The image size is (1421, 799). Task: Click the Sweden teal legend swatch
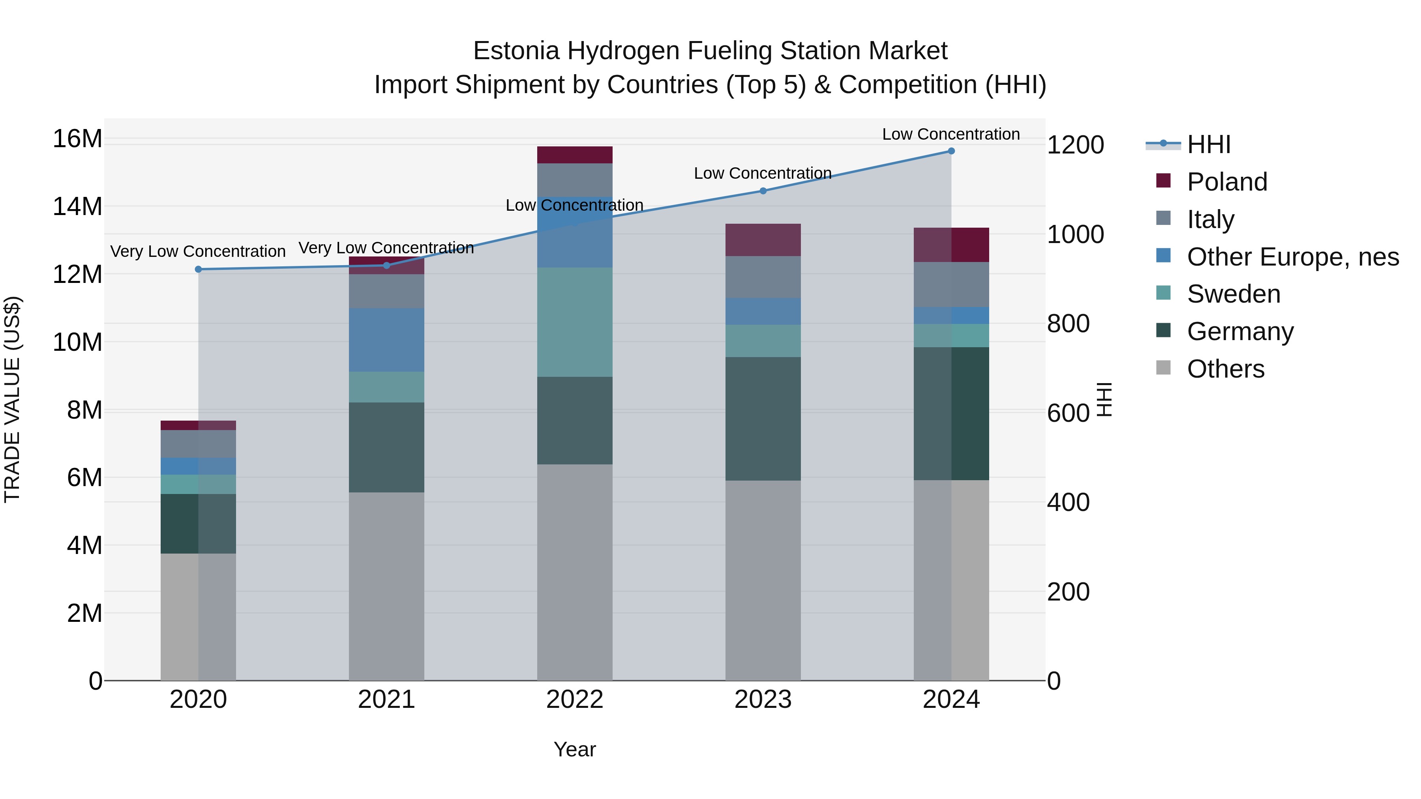coord(1163,292)
